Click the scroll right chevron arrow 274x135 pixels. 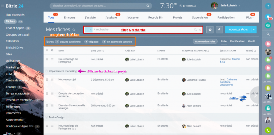point(256,95)
